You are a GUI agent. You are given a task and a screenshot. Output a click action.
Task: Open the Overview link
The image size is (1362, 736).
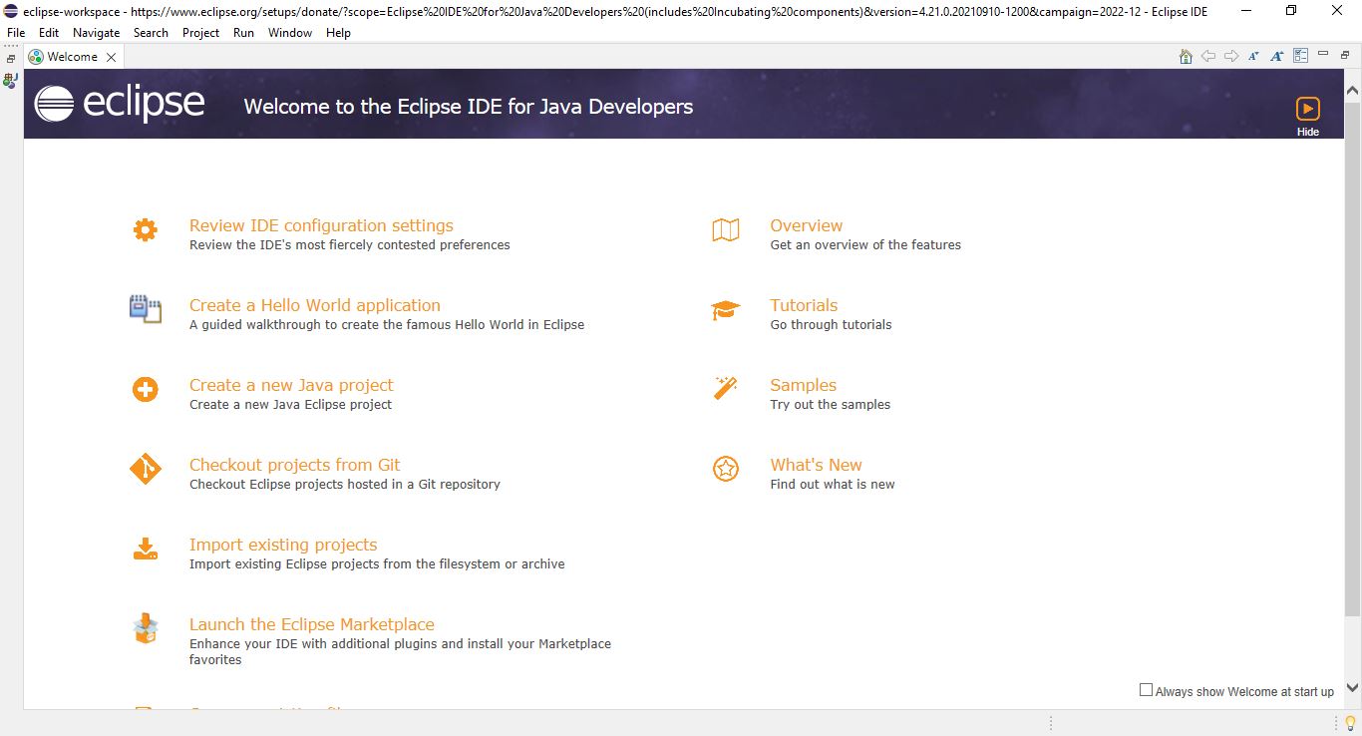(x=807, y=225)
